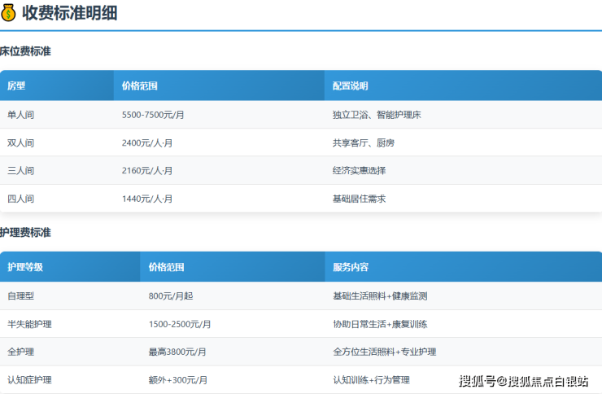
Task: Click the 搜狐号@搜狐焦点白银站 watermark
Action: [523, 381]
